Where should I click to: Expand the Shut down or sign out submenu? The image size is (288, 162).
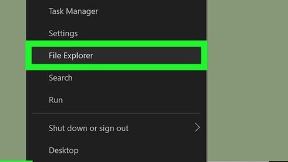coord(89,128)
